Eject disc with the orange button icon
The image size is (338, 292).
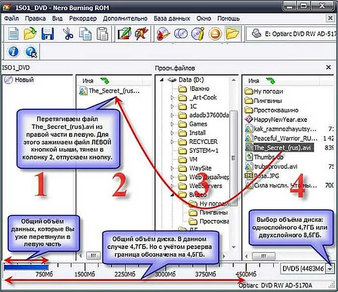tap(215, 34)
